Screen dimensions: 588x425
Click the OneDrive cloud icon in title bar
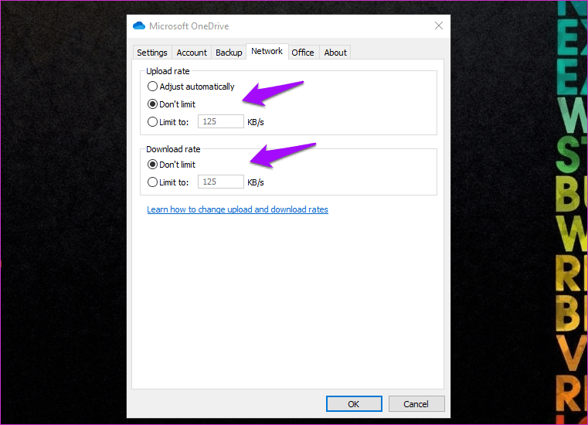point(139,25)
